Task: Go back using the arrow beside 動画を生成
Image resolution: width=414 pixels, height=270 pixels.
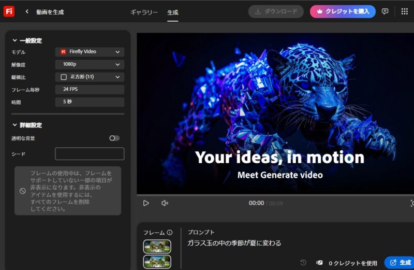Action: [x=27, y=11]
